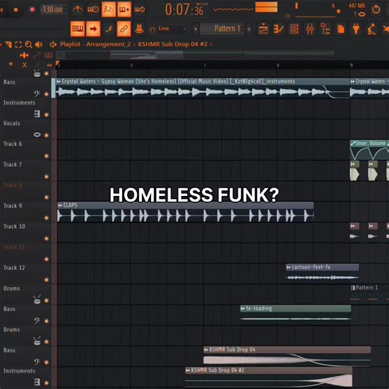389x389 pixels.
Task: Click bar 8 on the timeline ruler
Action: [278, 65]
